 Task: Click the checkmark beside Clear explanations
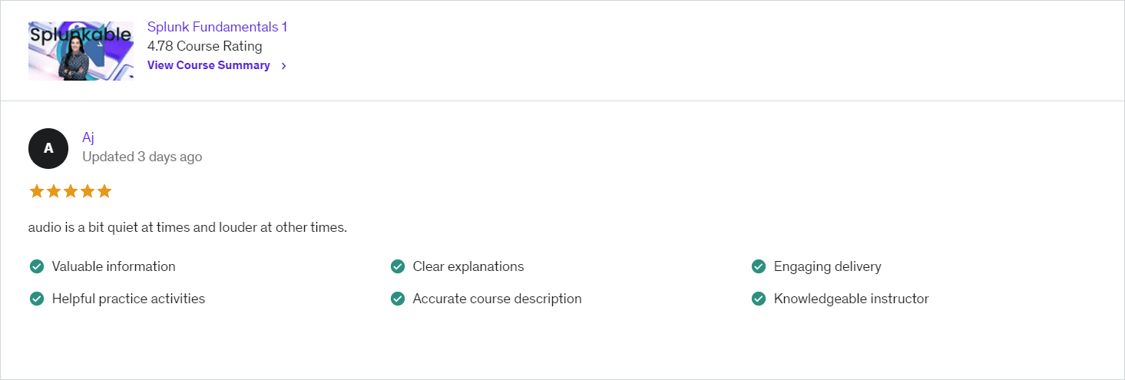397,266
